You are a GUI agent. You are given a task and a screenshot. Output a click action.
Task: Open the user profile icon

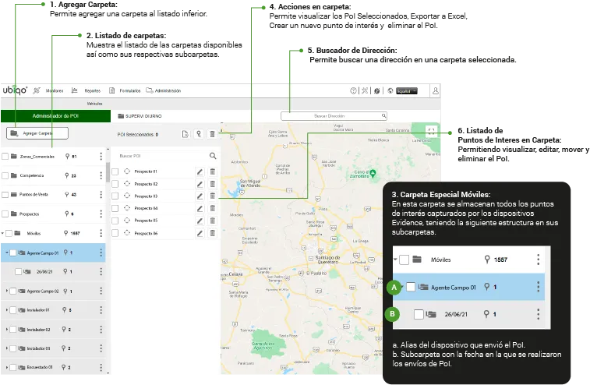436,90
